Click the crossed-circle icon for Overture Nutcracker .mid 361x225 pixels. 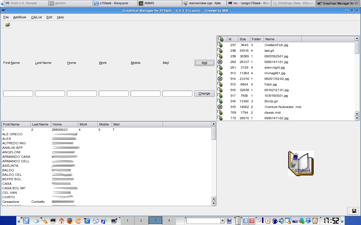tap(220, 107)
